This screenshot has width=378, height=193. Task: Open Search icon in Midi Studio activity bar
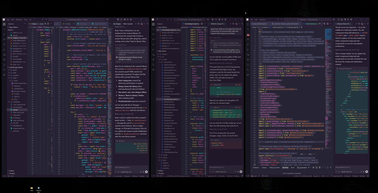tap(153, 29)
